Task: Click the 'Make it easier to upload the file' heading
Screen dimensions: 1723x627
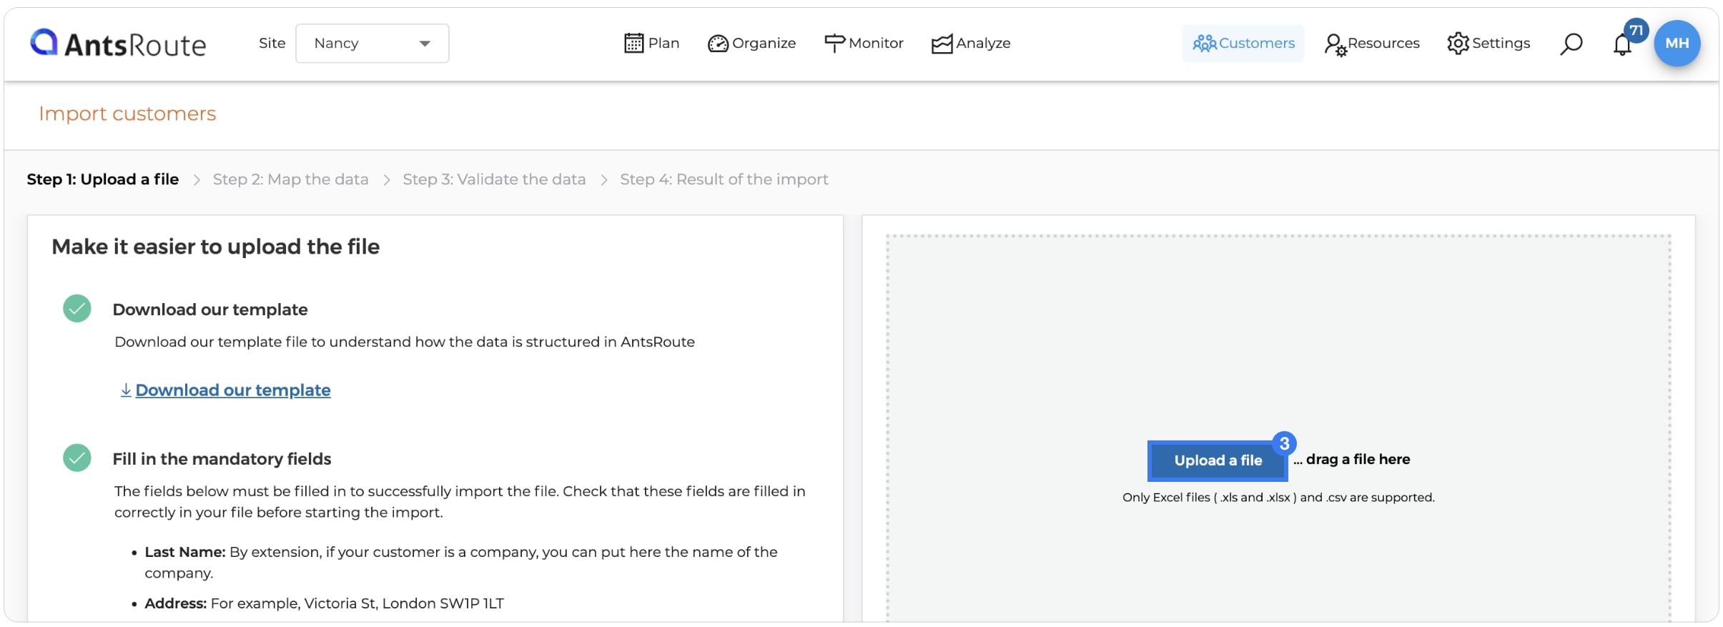Action: (x=216, y=247)
